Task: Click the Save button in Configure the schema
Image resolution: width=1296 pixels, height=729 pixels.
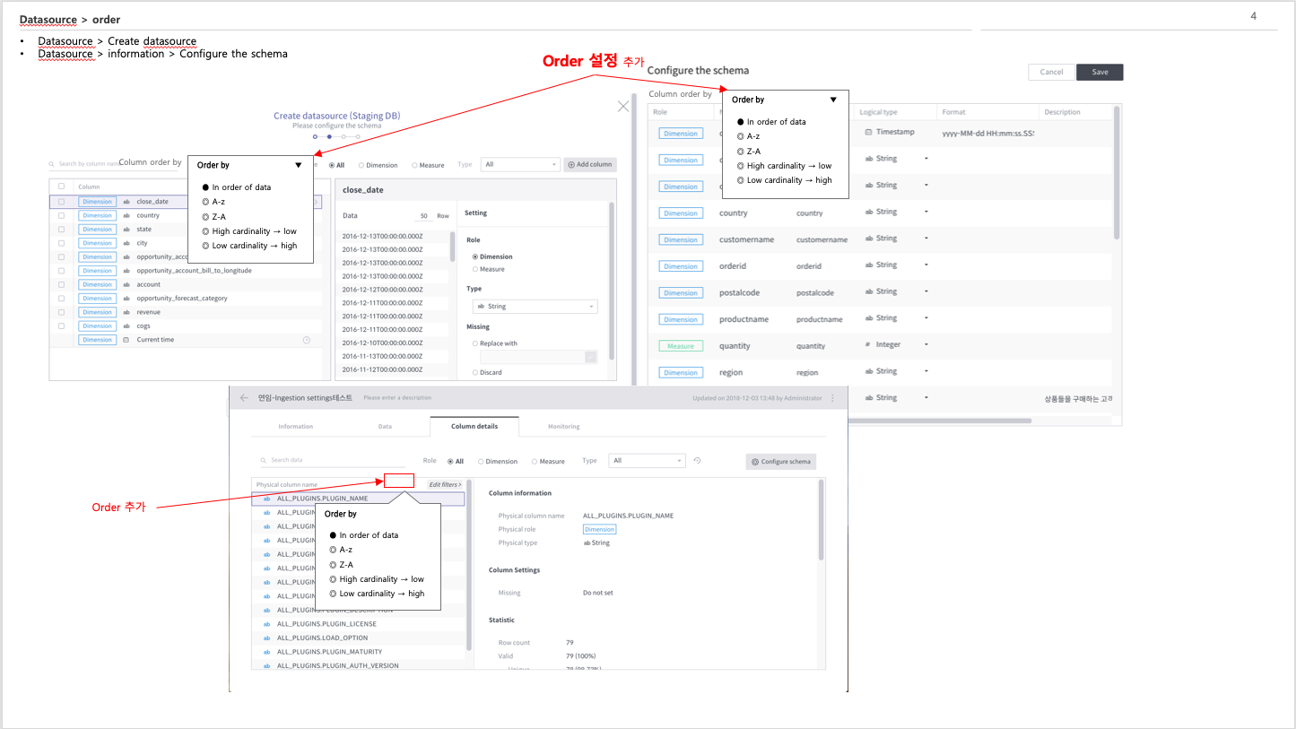Action: (1100, 72)
